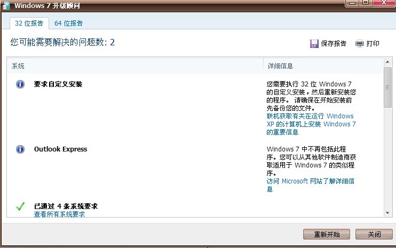
Task: Close the window with the red X
Action: tap(384, 3)
